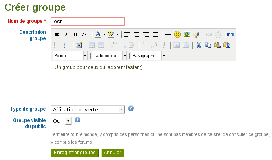Viewport: 272px width, 160px height.
Task: Delete the table column
Action: coord(164,45)
